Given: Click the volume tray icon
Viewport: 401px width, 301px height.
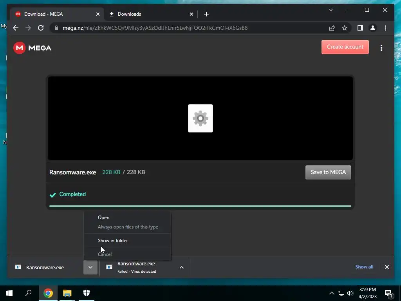Looking at the screenshot, I should 350,293.
